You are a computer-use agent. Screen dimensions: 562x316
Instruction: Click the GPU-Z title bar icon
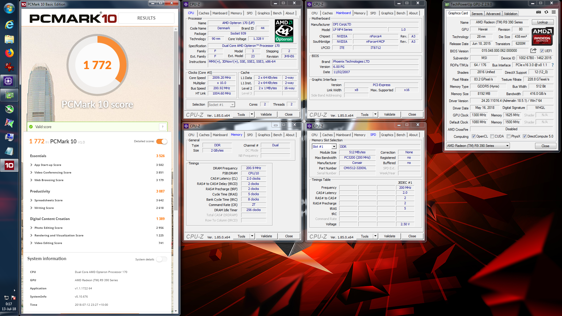click(x=447, y=4)
